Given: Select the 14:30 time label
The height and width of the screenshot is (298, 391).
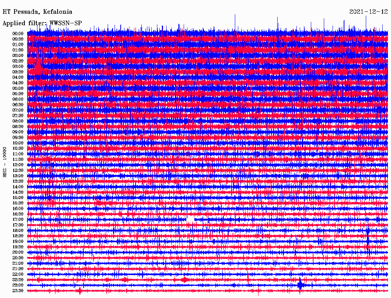Looking at the screenshot, I should 18,193.
